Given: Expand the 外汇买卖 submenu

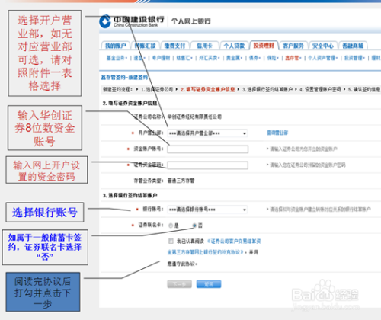Looking at the screenshot, I should 210,58.
